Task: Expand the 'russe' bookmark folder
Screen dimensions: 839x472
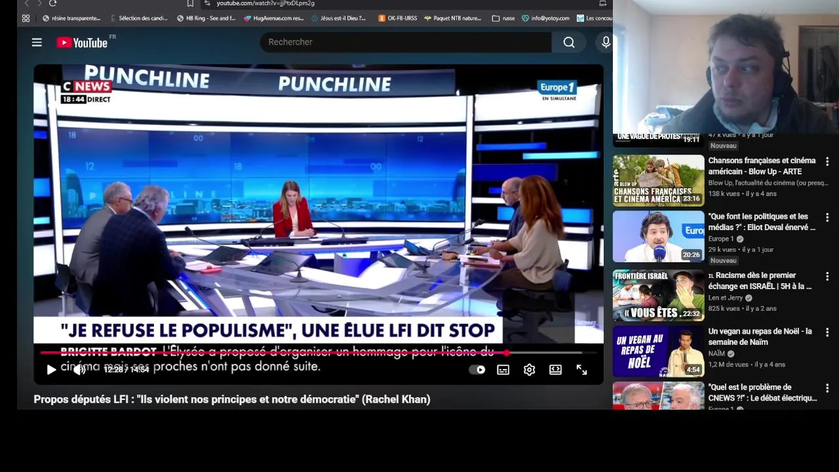Action: (503, 18)
